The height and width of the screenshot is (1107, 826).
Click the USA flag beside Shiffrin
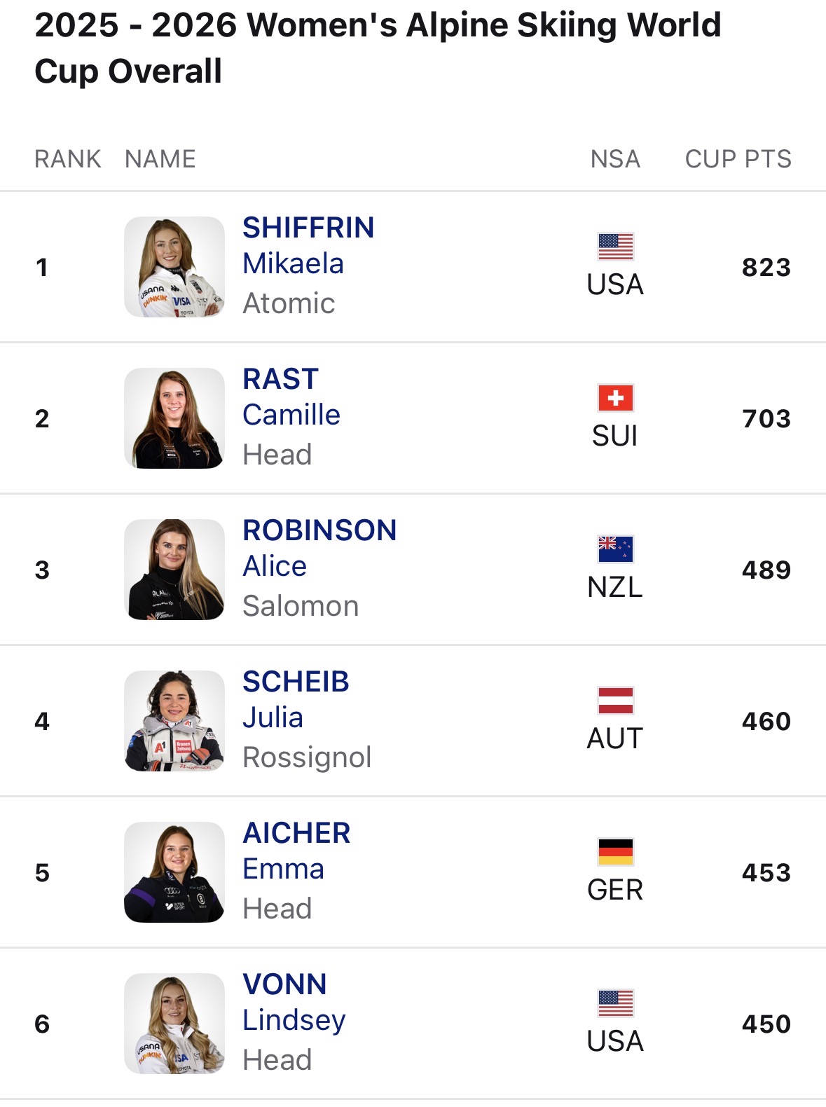[x=615, y=247]
